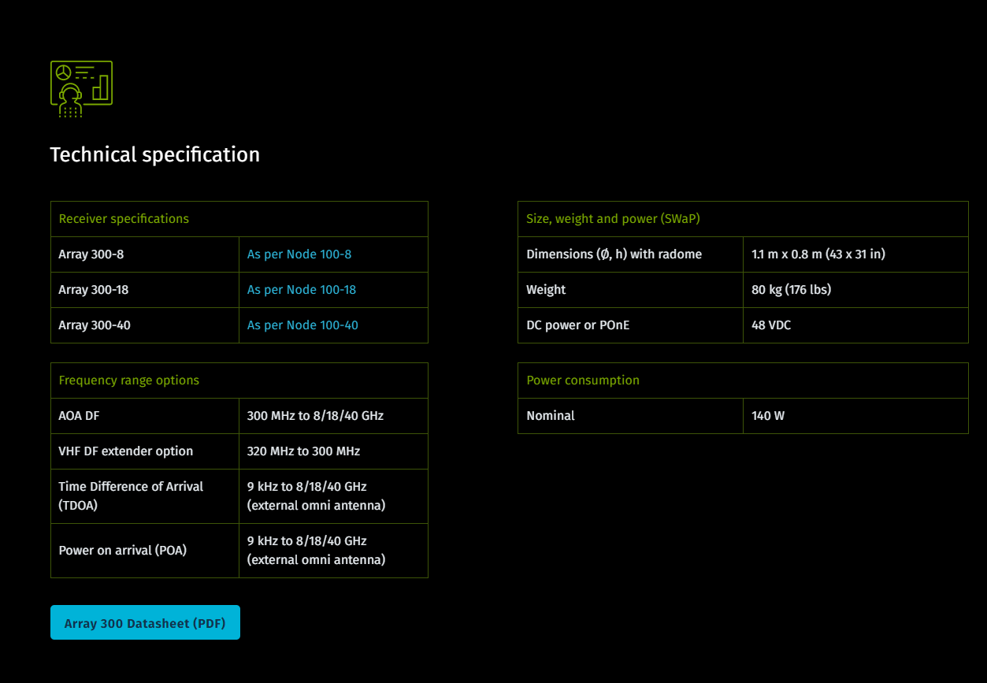Click the 48 VDC value
Viewport: 987px width, 683px height.
[x=771, y=325]
